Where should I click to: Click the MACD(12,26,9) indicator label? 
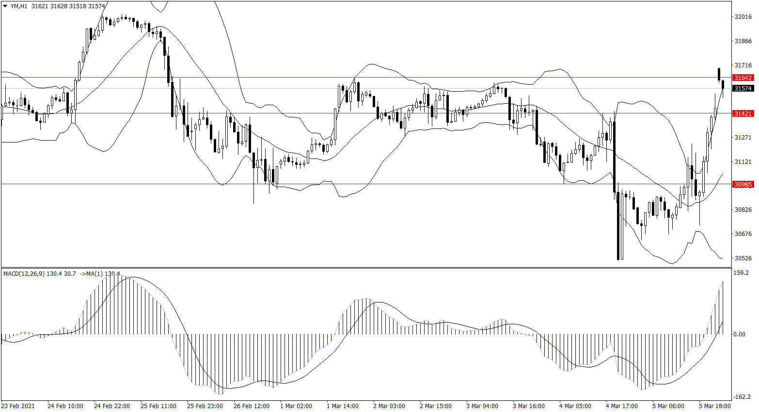[x=24, y=274]
